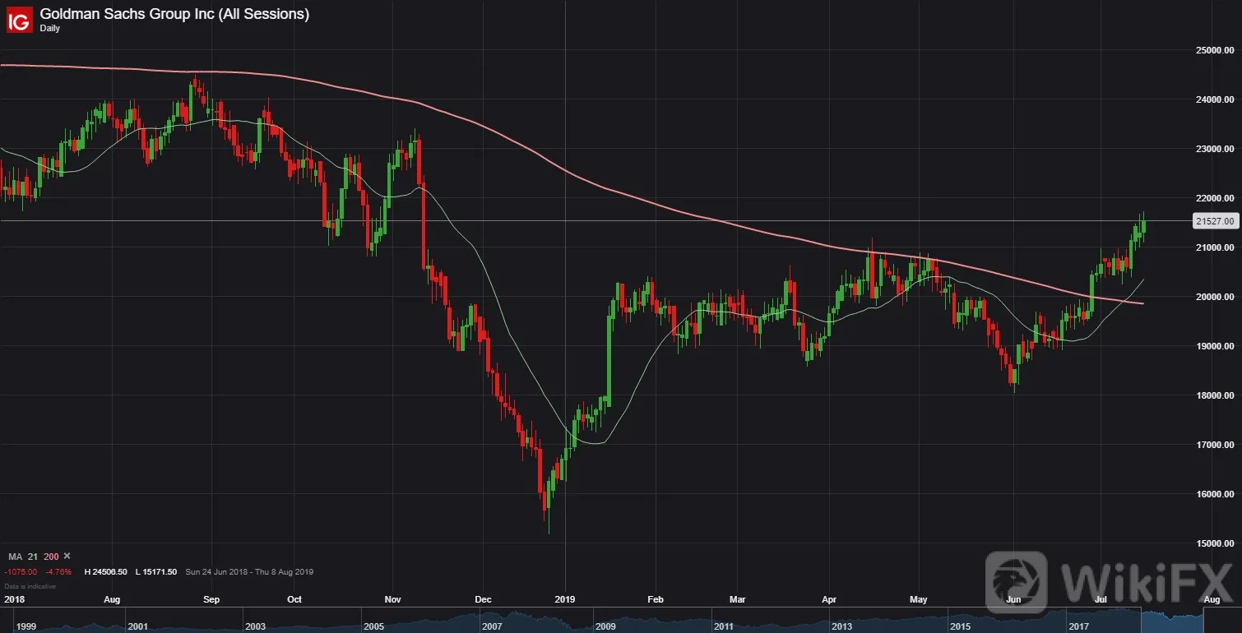
Task: Jump to 2009 in the overview navigator
Action: pyautogui.click(x=606, y=626)
